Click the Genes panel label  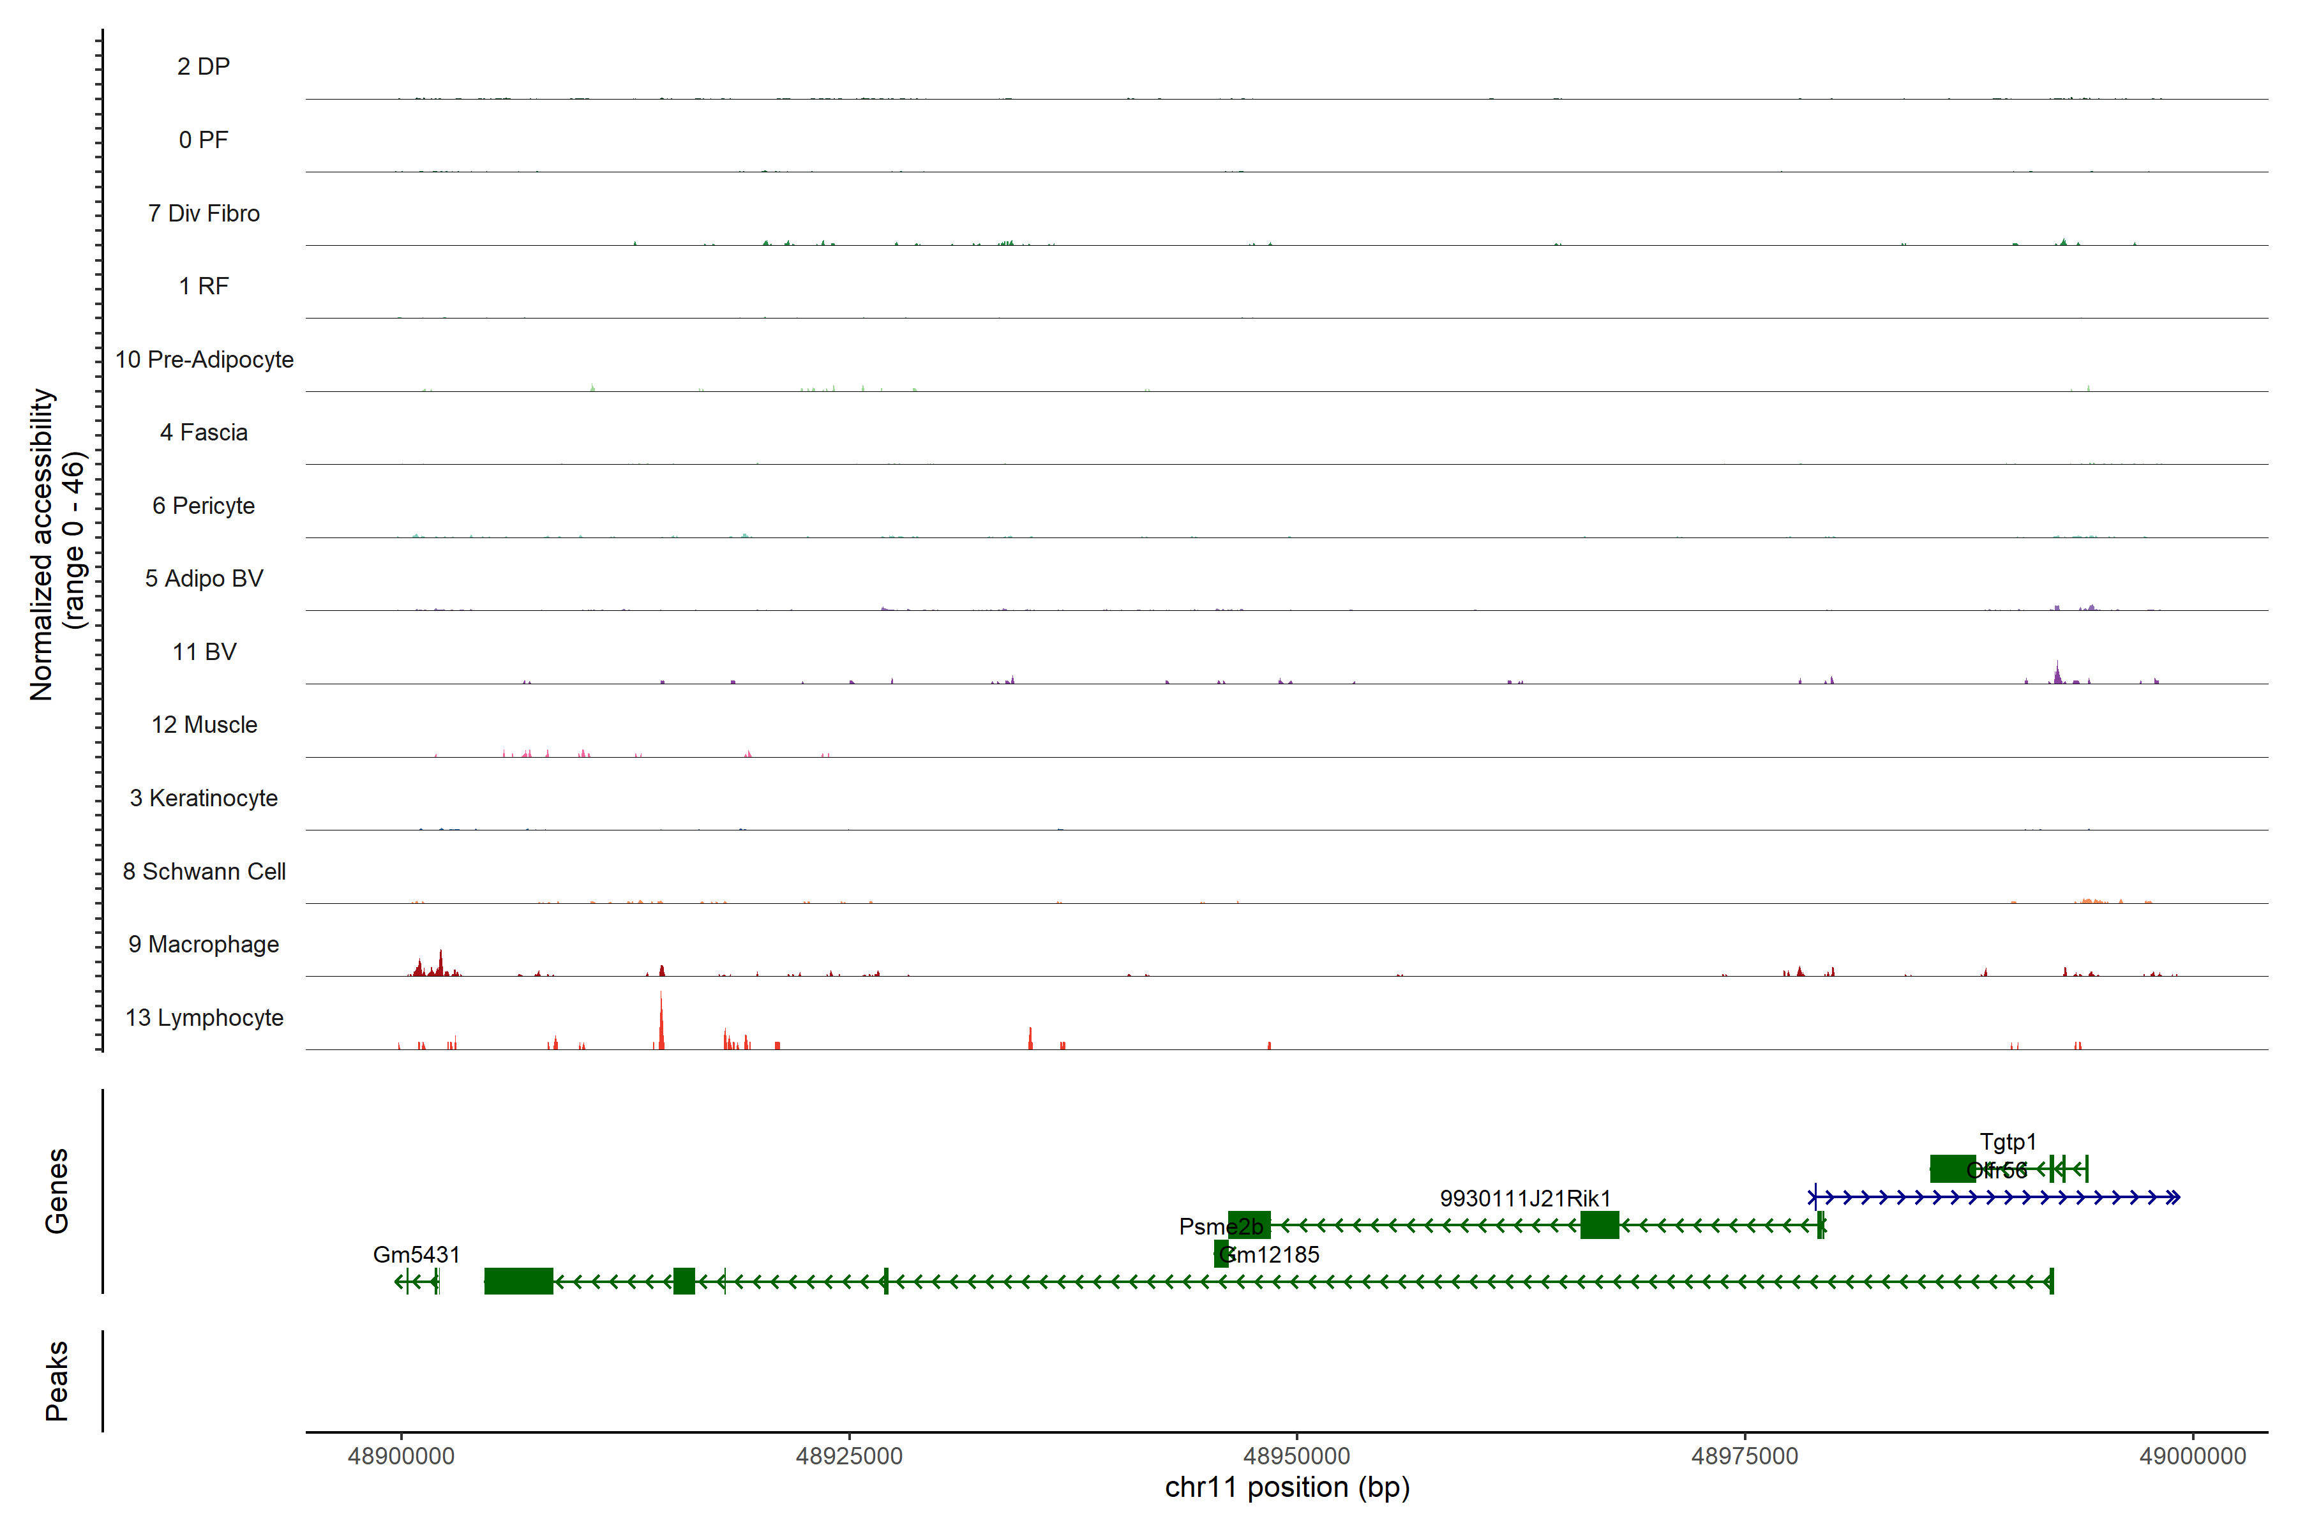click(x=57, y=1190)
